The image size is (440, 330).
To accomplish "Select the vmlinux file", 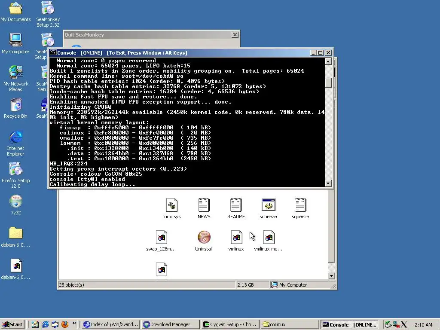I will pos(236,241).
